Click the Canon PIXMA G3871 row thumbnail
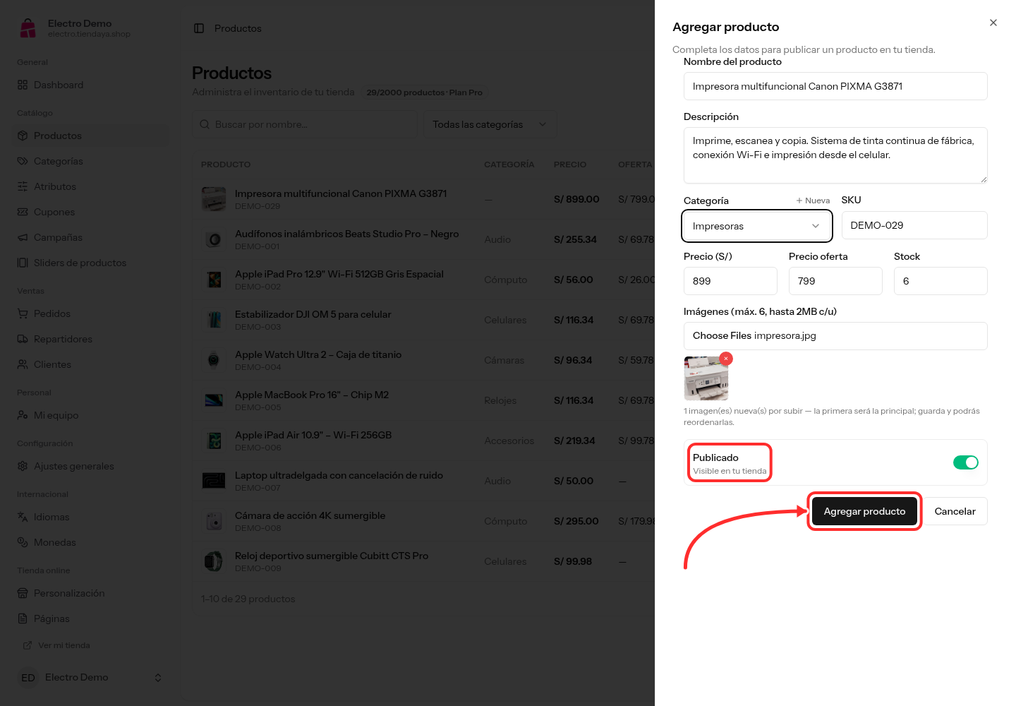Viewport: 1016px width, 706px height. [x=214, y=199]
